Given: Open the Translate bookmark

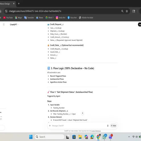Looking at the screenshot, I should (x=29, y=18).
